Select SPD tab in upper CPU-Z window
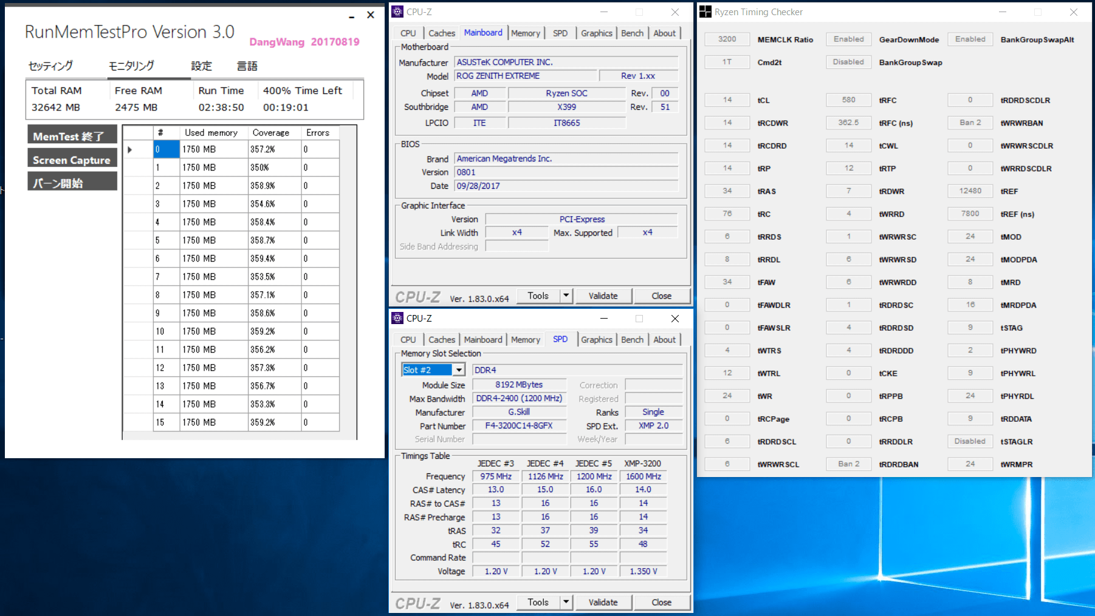This screenshot has width=1095, height=616. (560, 33)
